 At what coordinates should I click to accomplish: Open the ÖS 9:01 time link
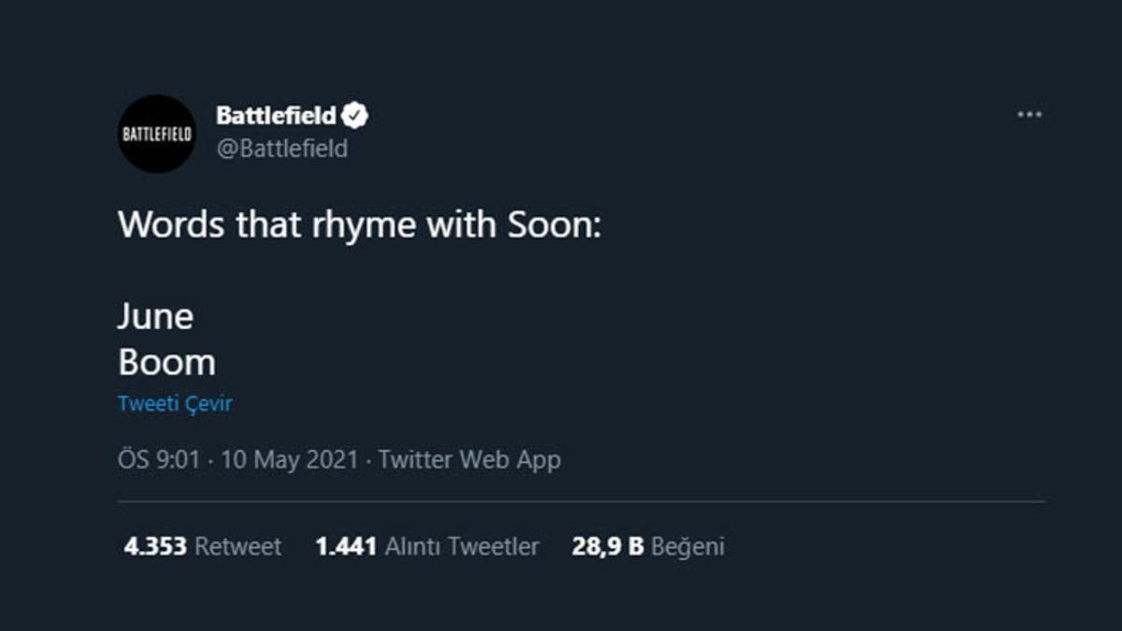click(x=159, y=460)
